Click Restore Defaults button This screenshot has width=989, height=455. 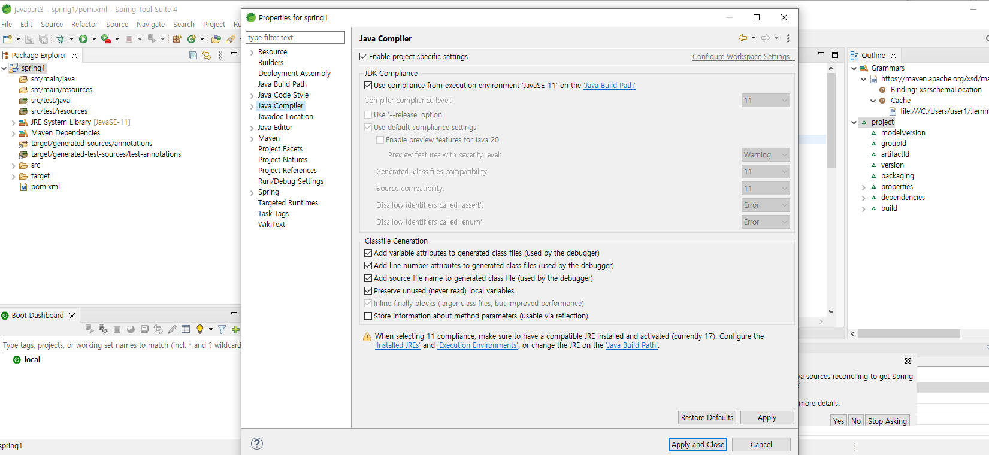[707, 418]
